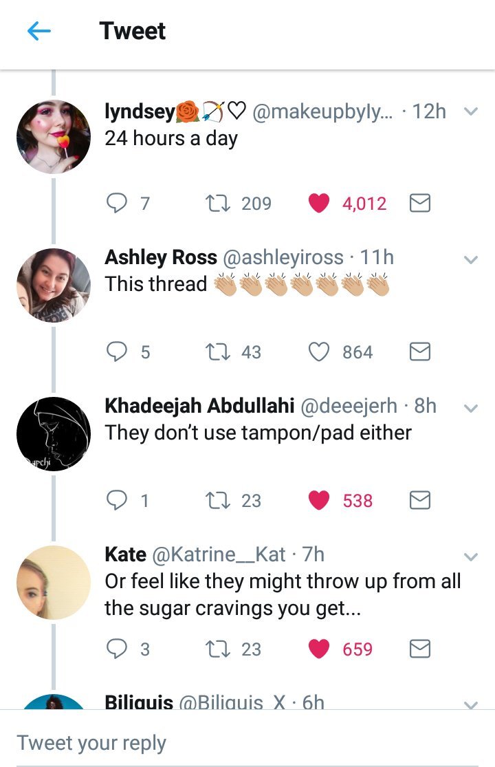495x767 pixels.
Task: Unlike Khadeejah's tweet with 538 likes
Action: pos(318,501)
